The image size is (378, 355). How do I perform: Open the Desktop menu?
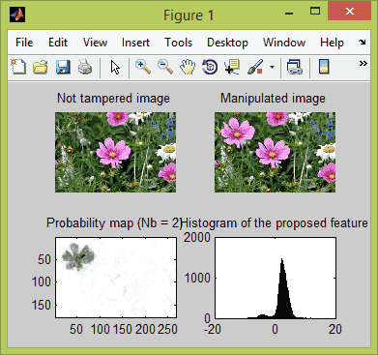point(227,43)
